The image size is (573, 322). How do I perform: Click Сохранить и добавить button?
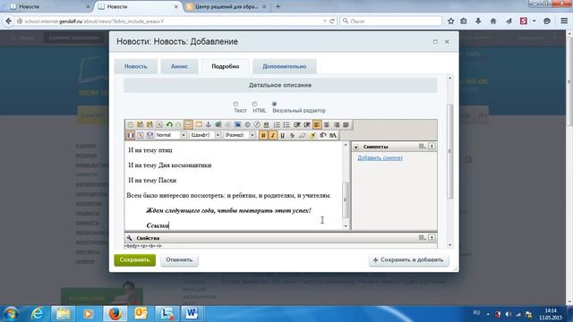coord(408,260)
